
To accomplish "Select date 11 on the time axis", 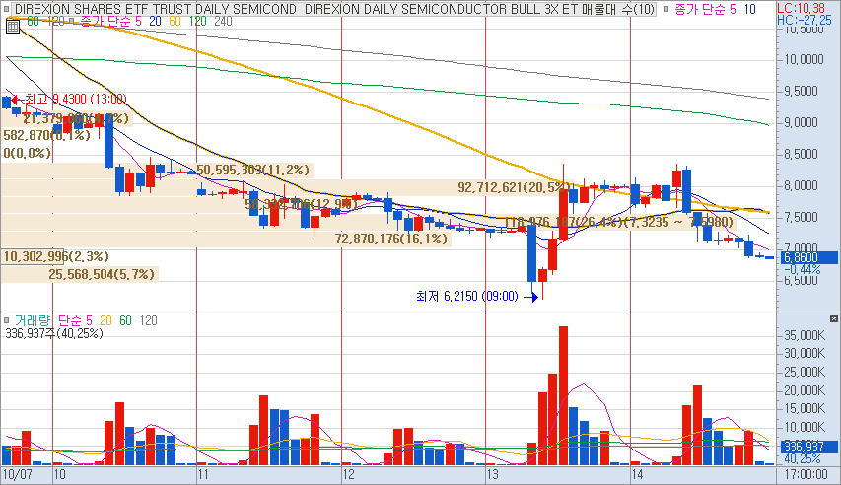I will pyautogui.click(x=203, y=475).
